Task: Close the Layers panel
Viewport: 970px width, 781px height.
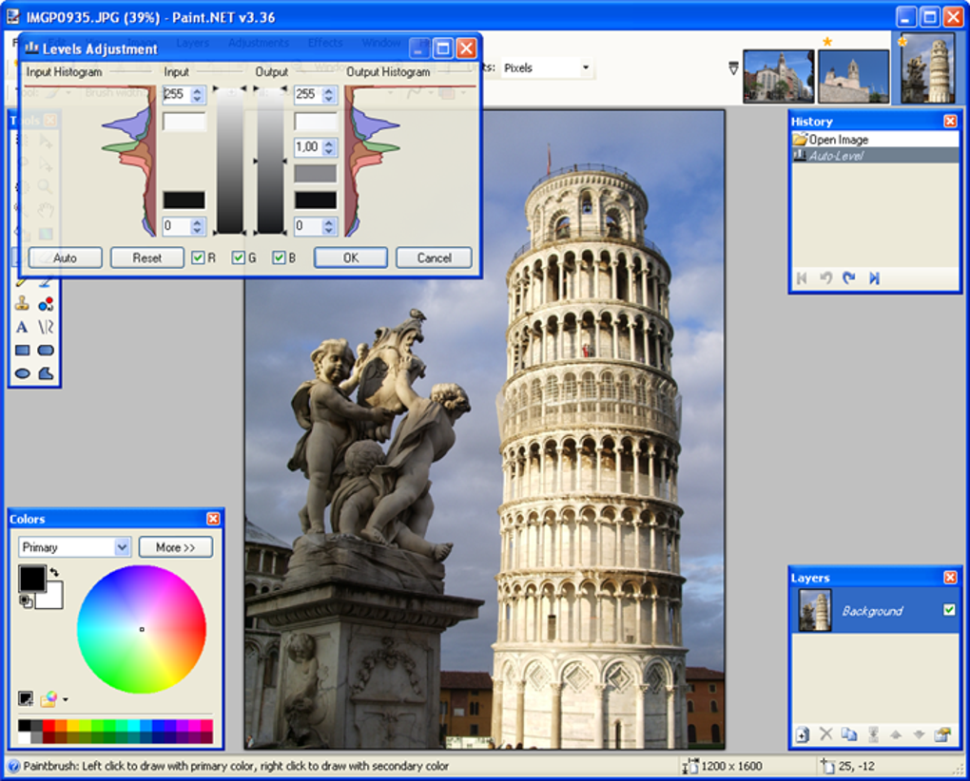Action: [950, 577]
